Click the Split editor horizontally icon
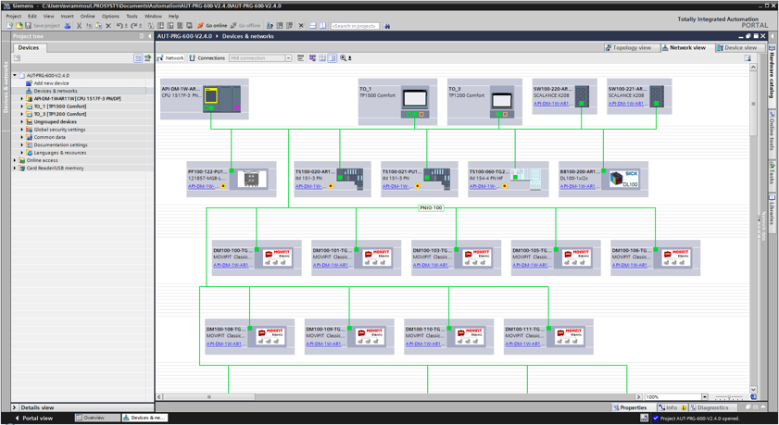The image size is (779, 425). point(313,25)
